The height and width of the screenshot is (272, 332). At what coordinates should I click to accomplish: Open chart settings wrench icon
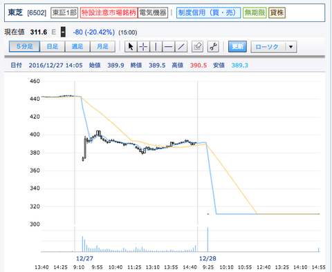213,47
